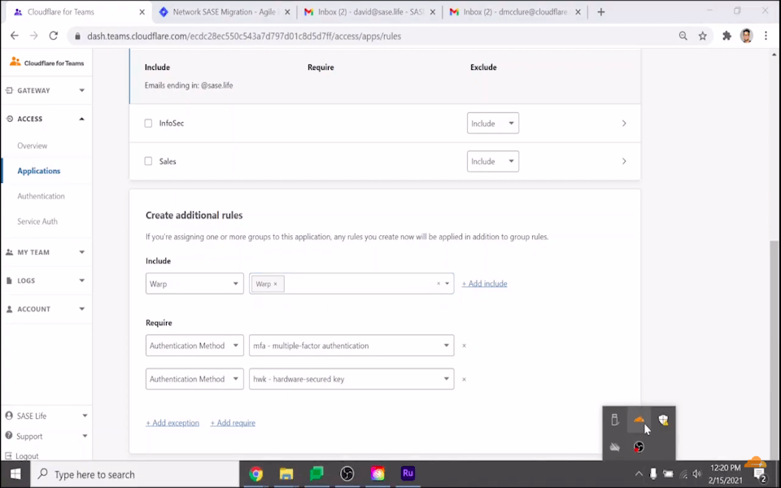The image size is (781, 488).
Task: Click the Chrome extensions puzzle icon
Action: 726,36
